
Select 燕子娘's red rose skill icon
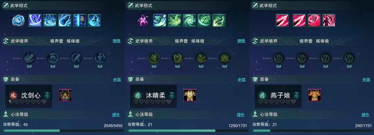click(x=314, y=20)
